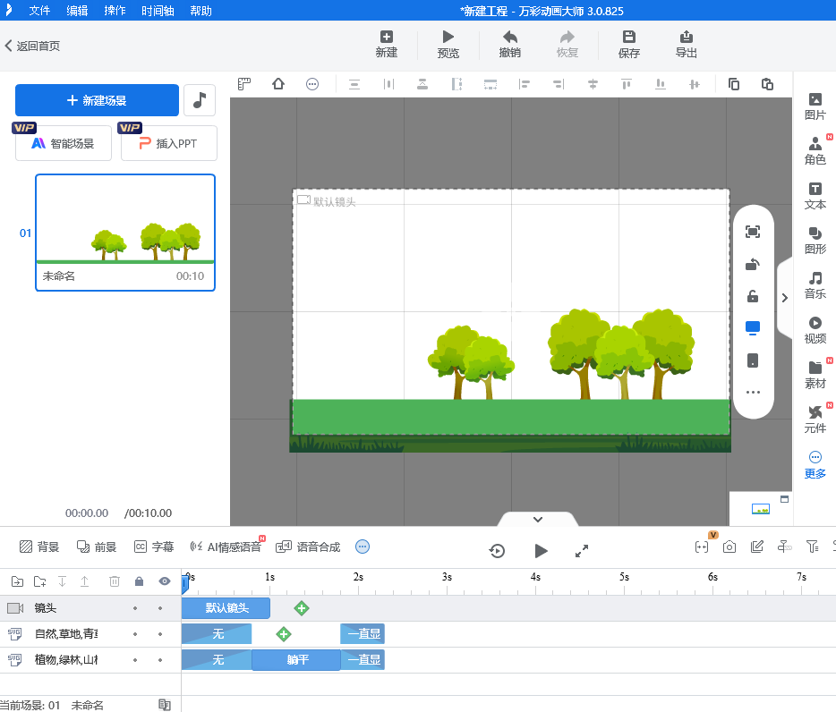The width and height of the screenshot is (836, 712).
Task: Collapse the canvas with the down chevron
Action: pos(537,520)
